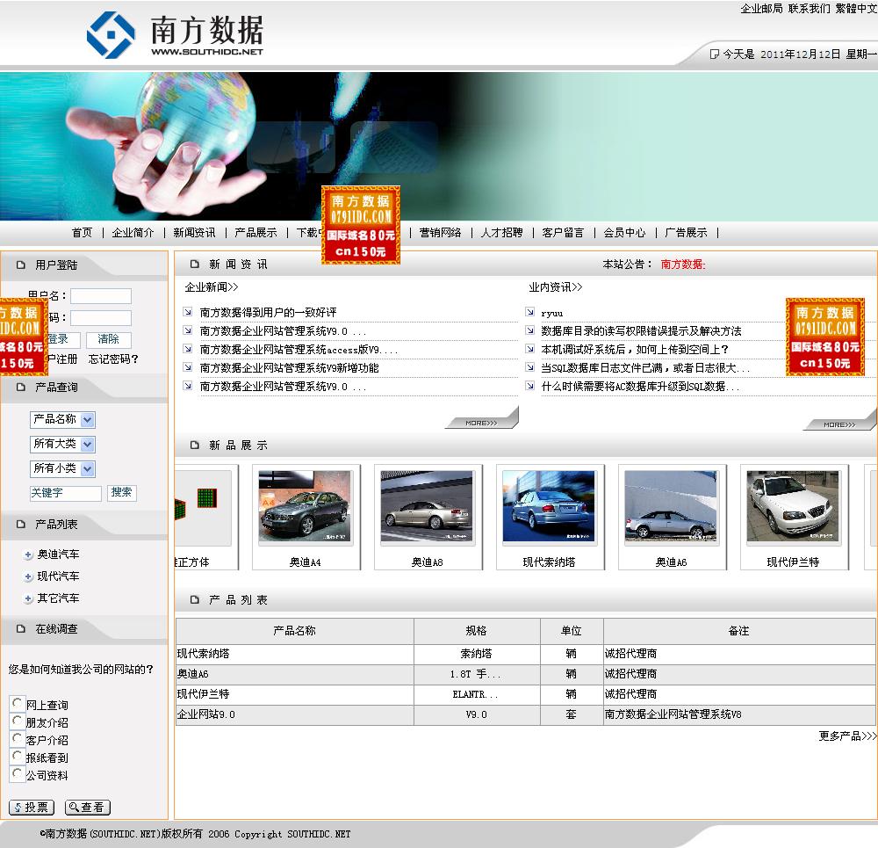
Task: Expand the 现代汽车 product category
Action: (28, 576)
